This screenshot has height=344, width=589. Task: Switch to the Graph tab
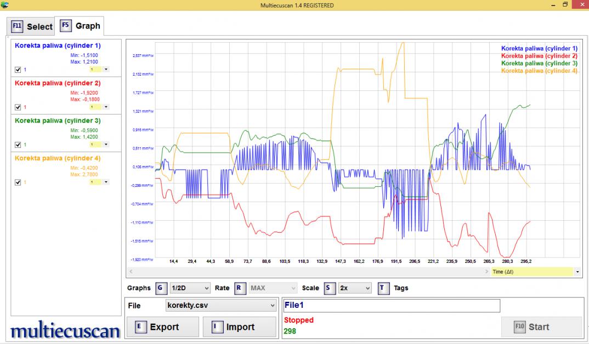click(80, 26)
